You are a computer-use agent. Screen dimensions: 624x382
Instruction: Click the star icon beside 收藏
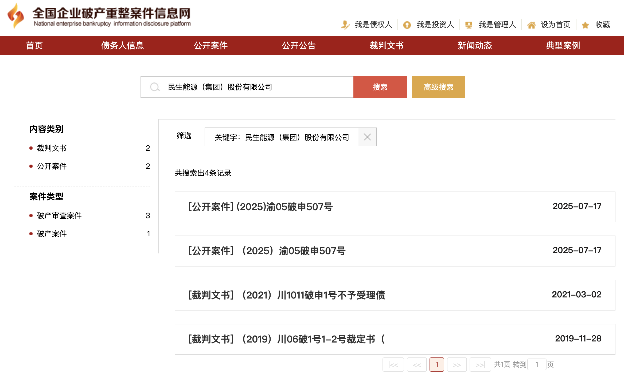click(585, 25)
